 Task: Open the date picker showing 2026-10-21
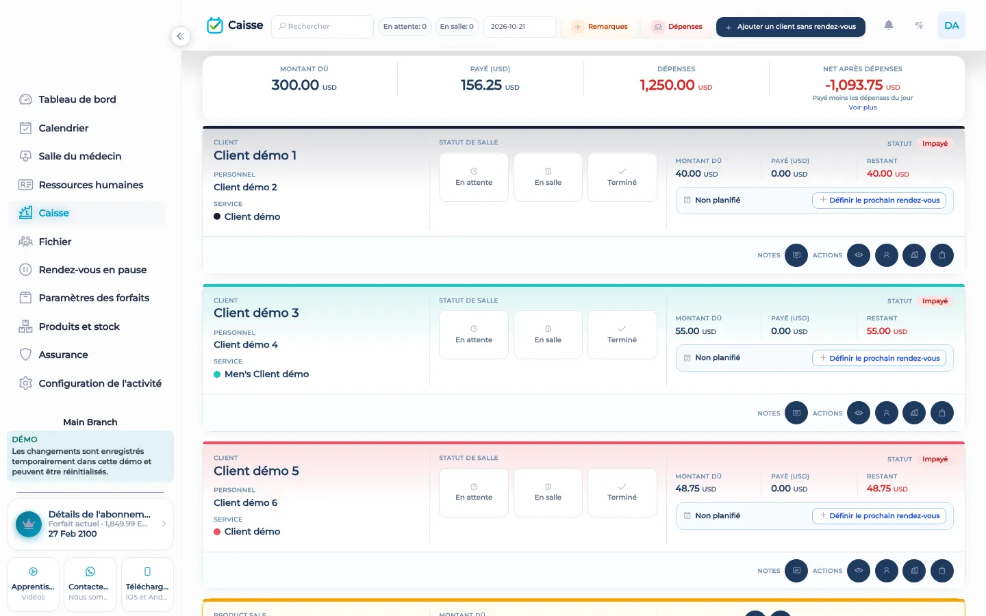point(520,27)
